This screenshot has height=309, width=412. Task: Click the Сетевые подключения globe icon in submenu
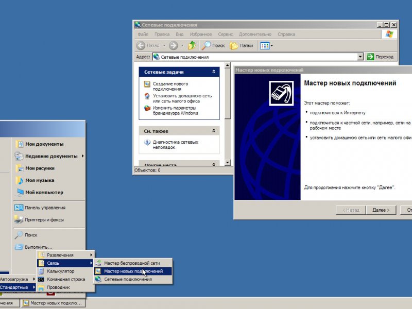click(x=98, y=279)
